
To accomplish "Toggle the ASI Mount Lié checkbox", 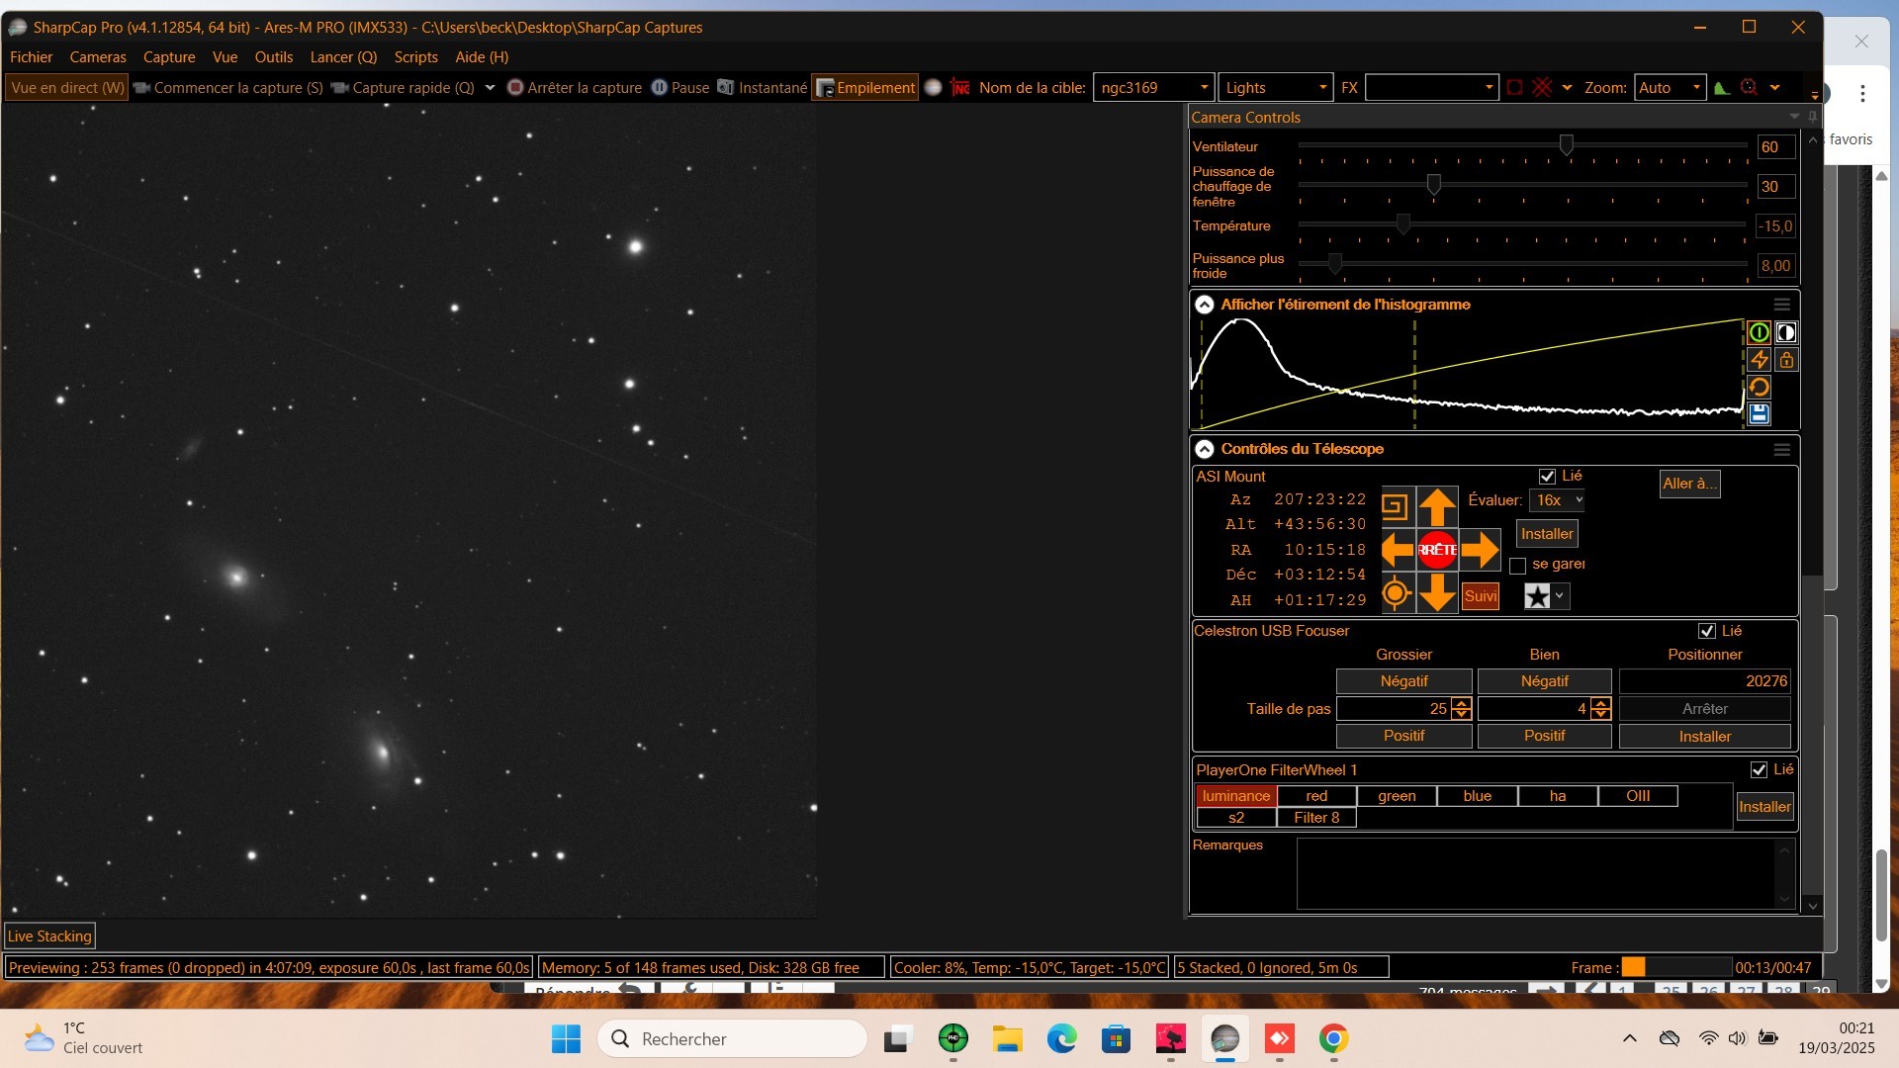I will 1548,477.
